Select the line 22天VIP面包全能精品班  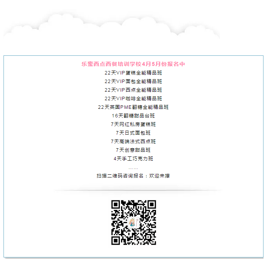(x=133, y=82)
